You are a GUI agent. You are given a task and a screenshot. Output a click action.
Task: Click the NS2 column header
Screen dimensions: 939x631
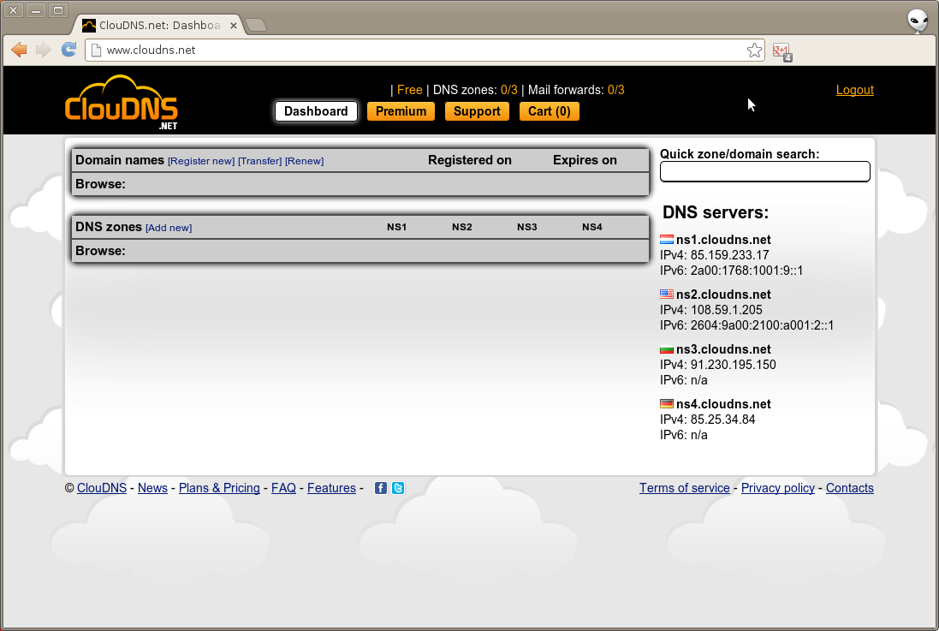tap(461, 227)
